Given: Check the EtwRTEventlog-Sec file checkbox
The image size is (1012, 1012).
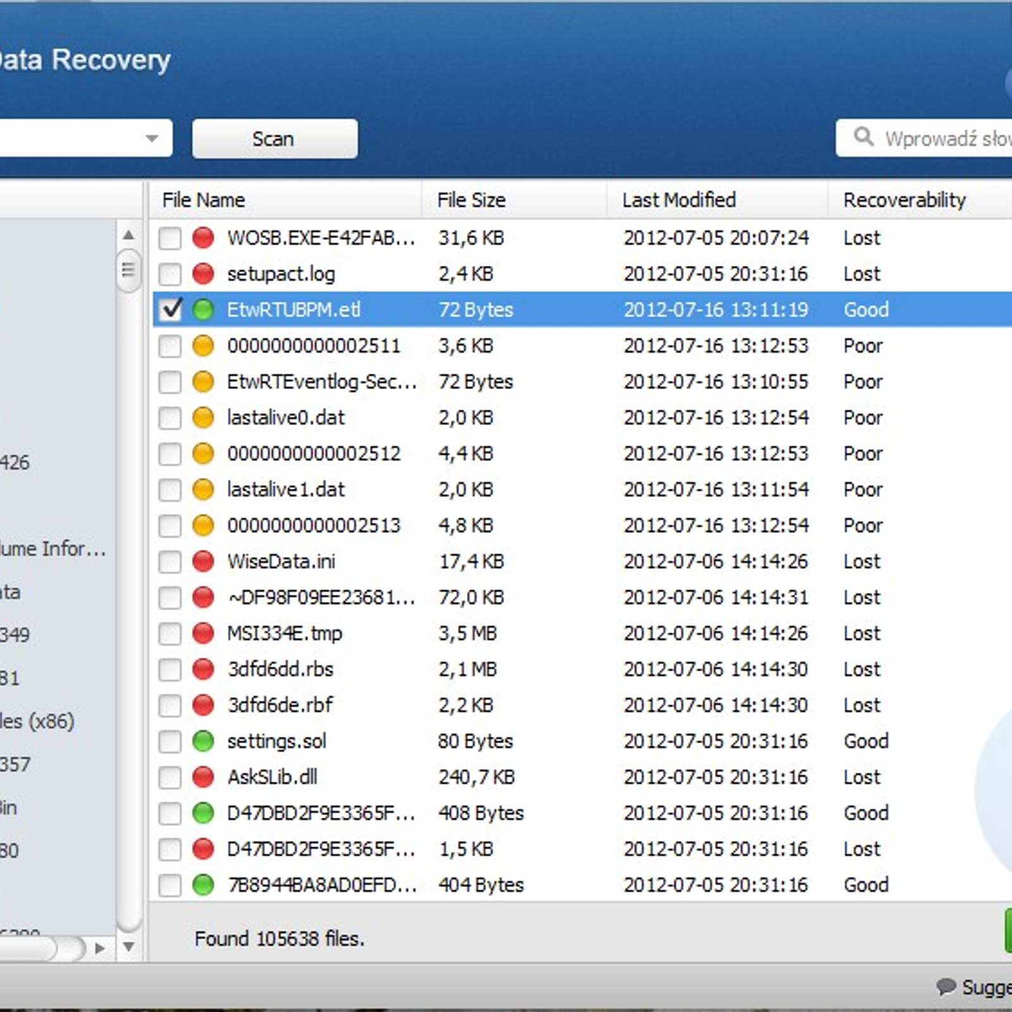Looking at the screenshot, I should (170, 382).
